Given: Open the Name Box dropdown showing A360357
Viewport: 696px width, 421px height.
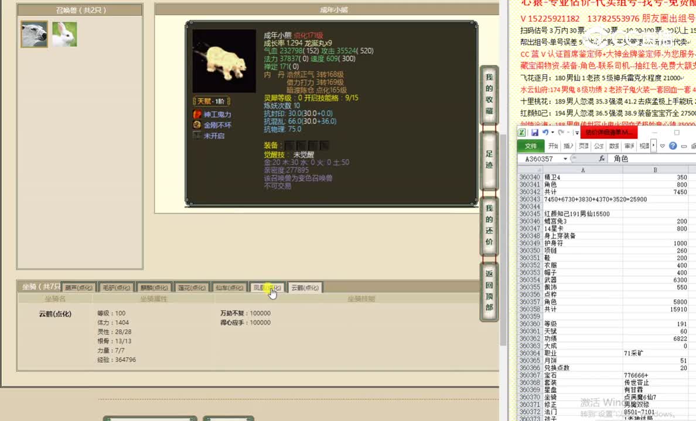Looking at the screenshot, I should [565, 157].
